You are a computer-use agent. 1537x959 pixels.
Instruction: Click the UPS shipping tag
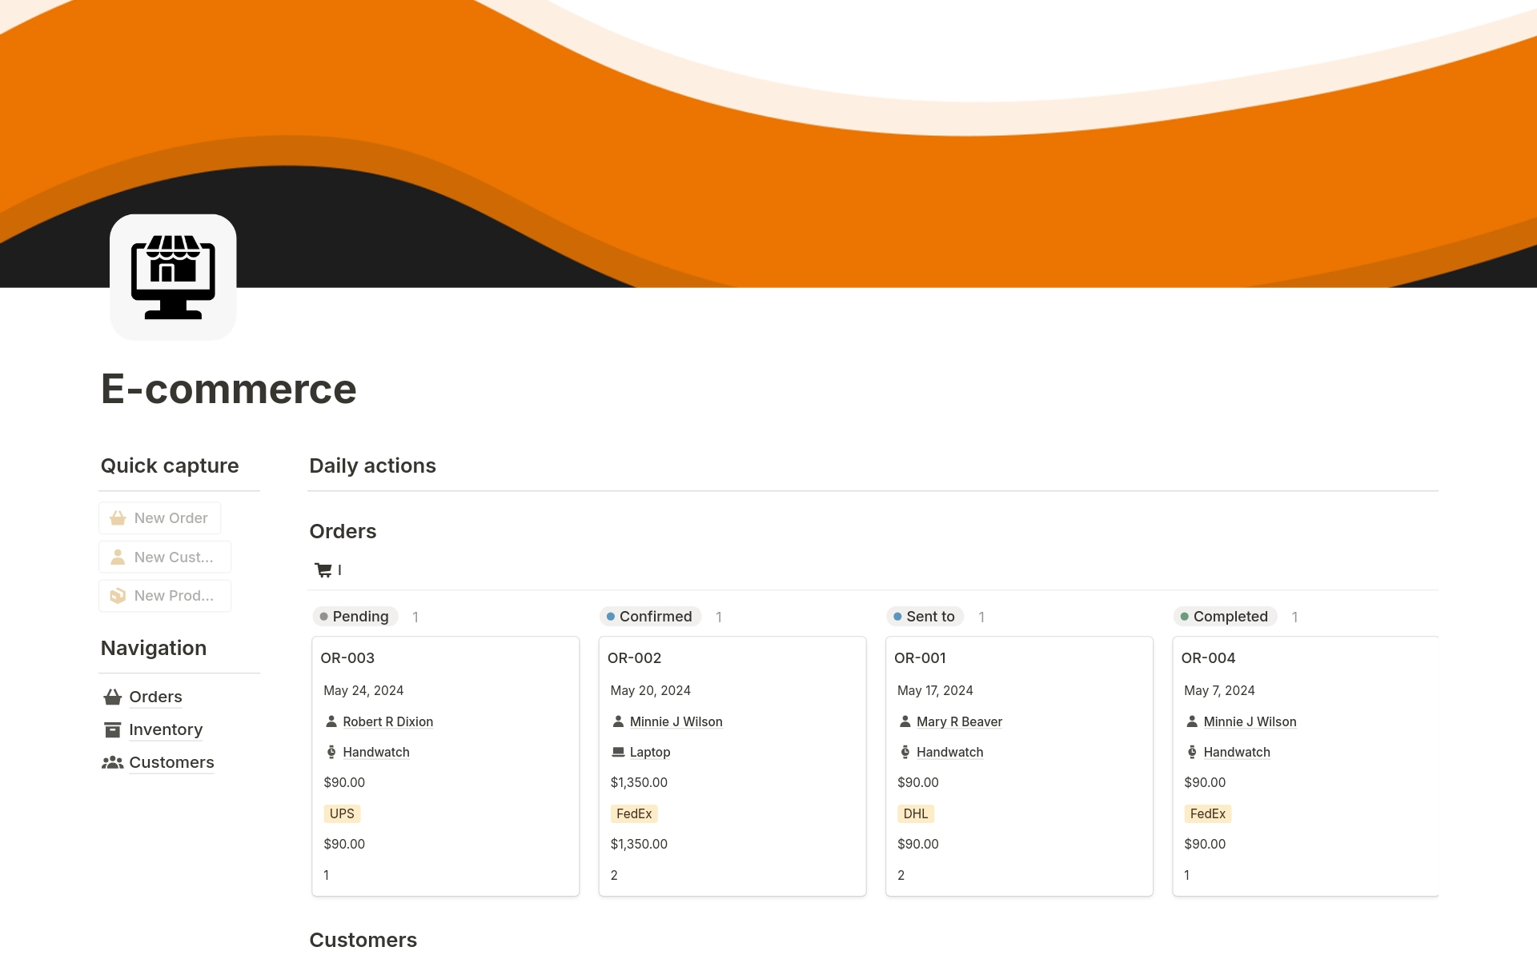tap(342, 813)
